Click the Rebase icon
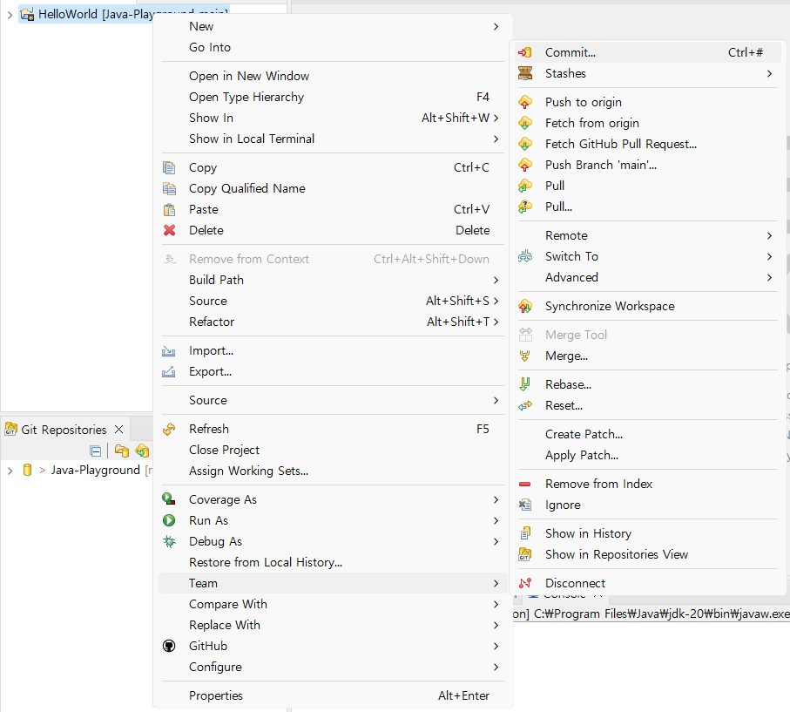The image size is (790, 712). point(525,384)
